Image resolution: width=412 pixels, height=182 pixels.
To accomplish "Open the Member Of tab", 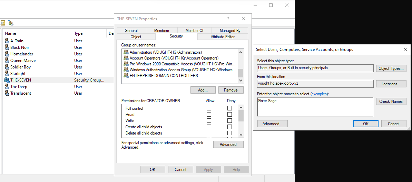I will coord(194,30).
